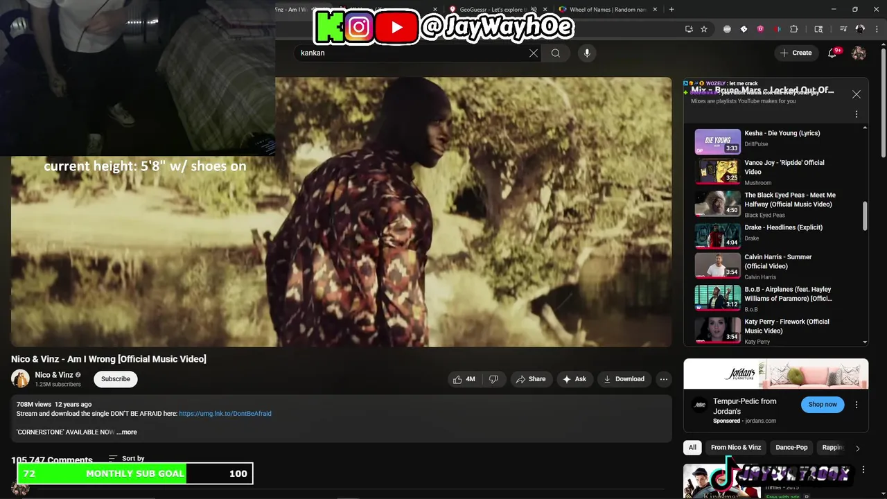Click the 105,747 Comments heading
The width and height of the screenshot is (887, 499).
click(x=52, y=460)
